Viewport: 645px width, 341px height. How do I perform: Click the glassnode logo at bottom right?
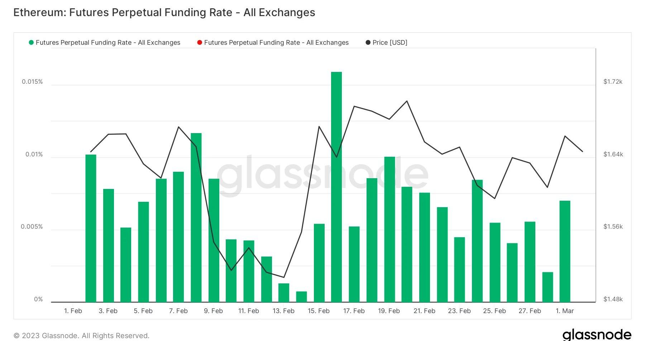(597, 335)
